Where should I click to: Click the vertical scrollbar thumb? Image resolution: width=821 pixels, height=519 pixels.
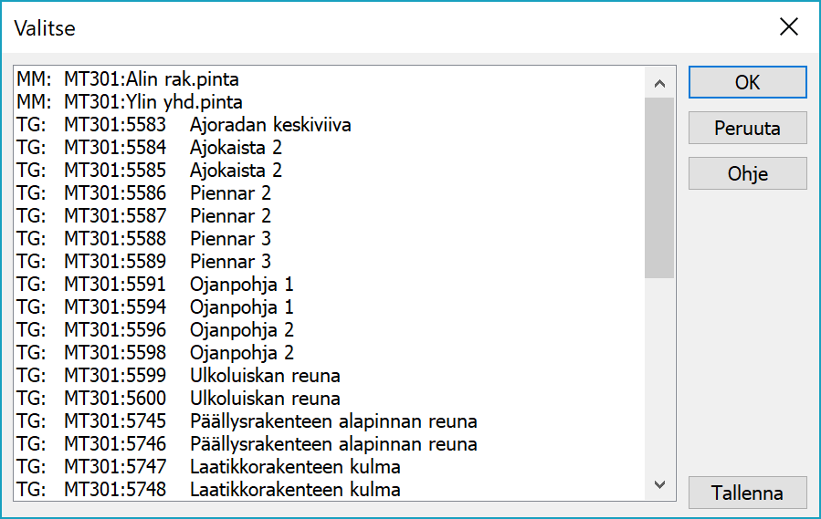click(658, 187)
